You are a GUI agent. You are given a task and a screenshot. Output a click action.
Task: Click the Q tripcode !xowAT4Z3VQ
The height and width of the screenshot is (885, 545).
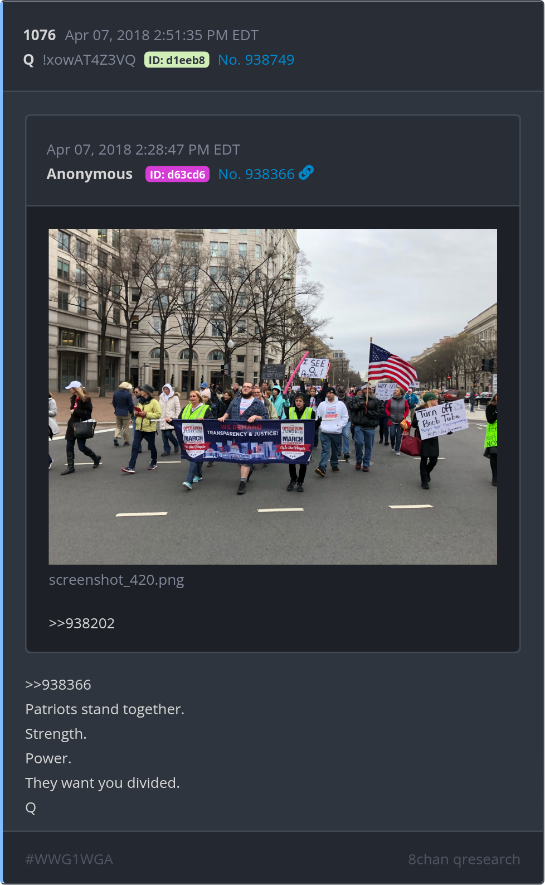(x=89, y=60)
